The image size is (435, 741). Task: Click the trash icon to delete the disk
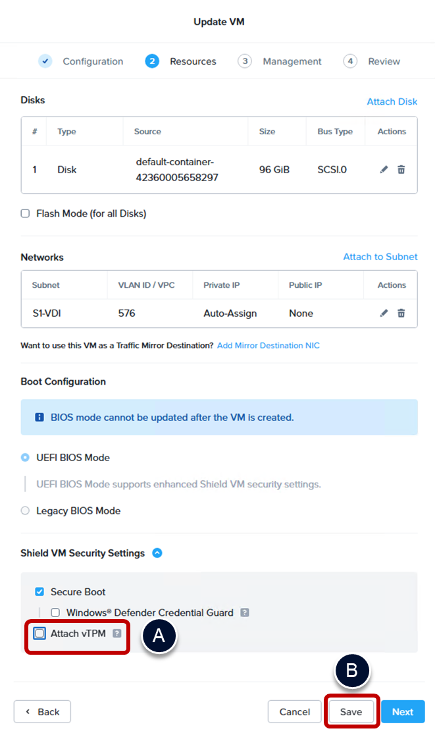pos(401,170)
